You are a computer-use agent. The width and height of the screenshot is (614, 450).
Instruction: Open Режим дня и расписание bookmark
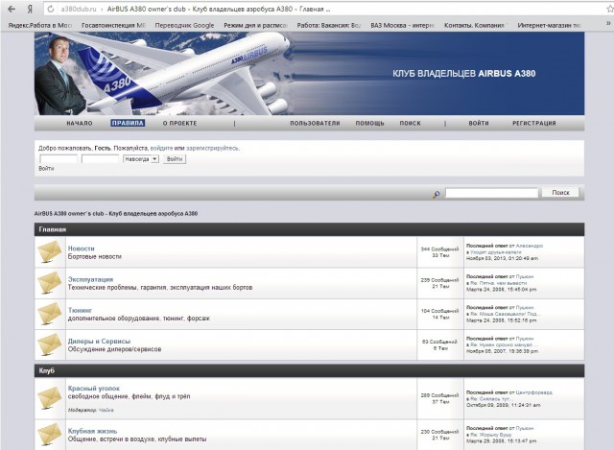pyautogui.click(x=256, y=25)
